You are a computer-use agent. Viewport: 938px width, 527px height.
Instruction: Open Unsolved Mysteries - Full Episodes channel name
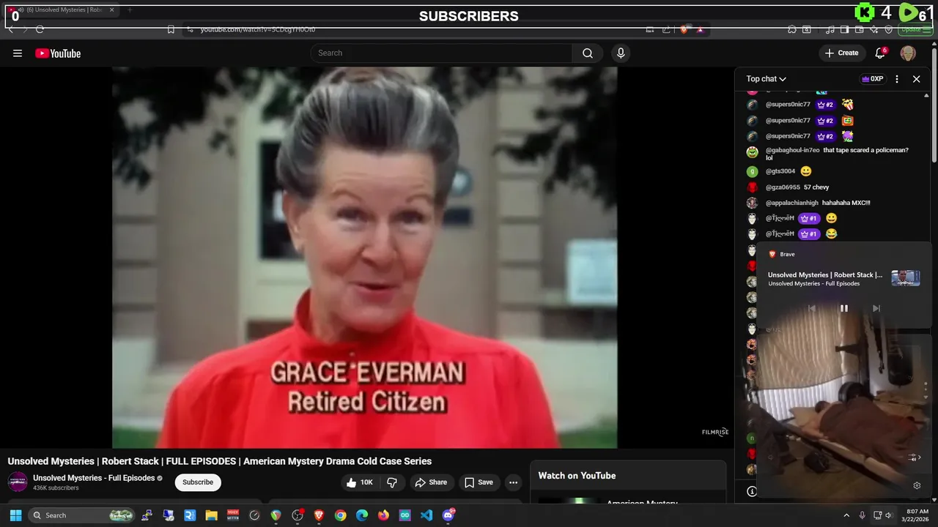[x=94, y=478]
